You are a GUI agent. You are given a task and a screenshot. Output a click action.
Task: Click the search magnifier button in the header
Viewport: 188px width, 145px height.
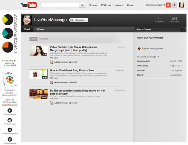point(82,5)
